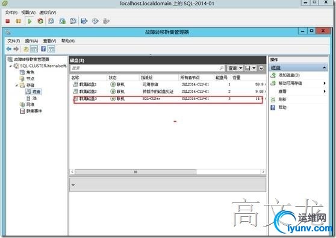
Task: Expand the save query dropdown arrow
Action: 254,68
